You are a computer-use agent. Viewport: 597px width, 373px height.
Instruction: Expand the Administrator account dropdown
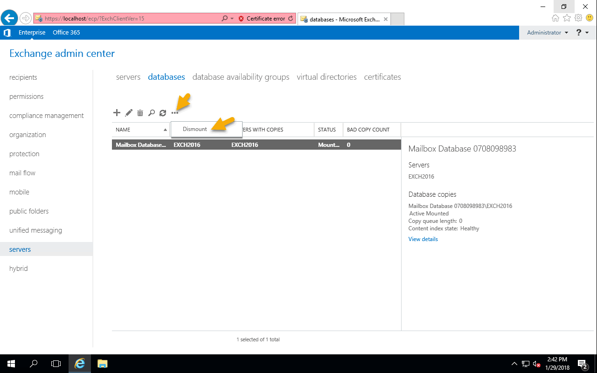548,33
